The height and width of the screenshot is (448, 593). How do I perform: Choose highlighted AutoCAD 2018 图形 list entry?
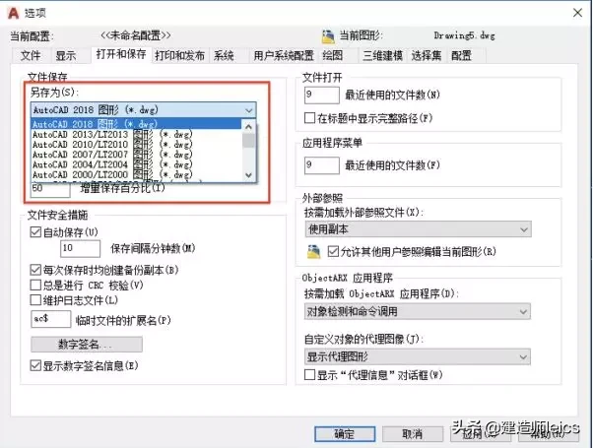pos(136,124)
